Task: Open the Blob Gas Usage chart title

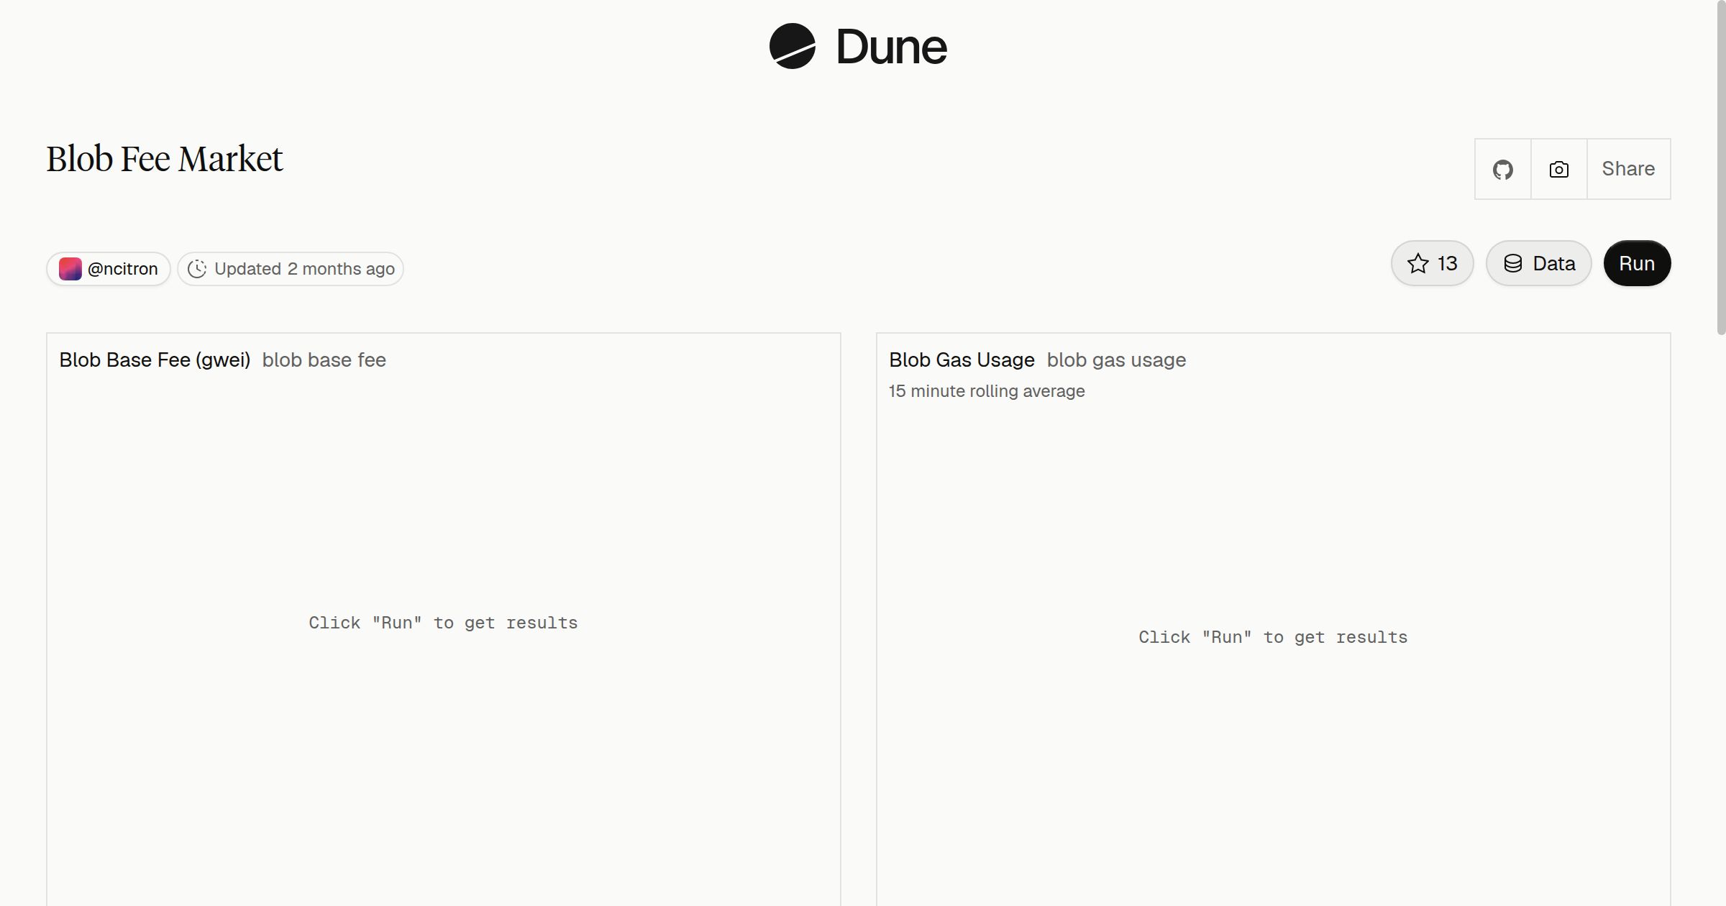Action: [962, 360]
